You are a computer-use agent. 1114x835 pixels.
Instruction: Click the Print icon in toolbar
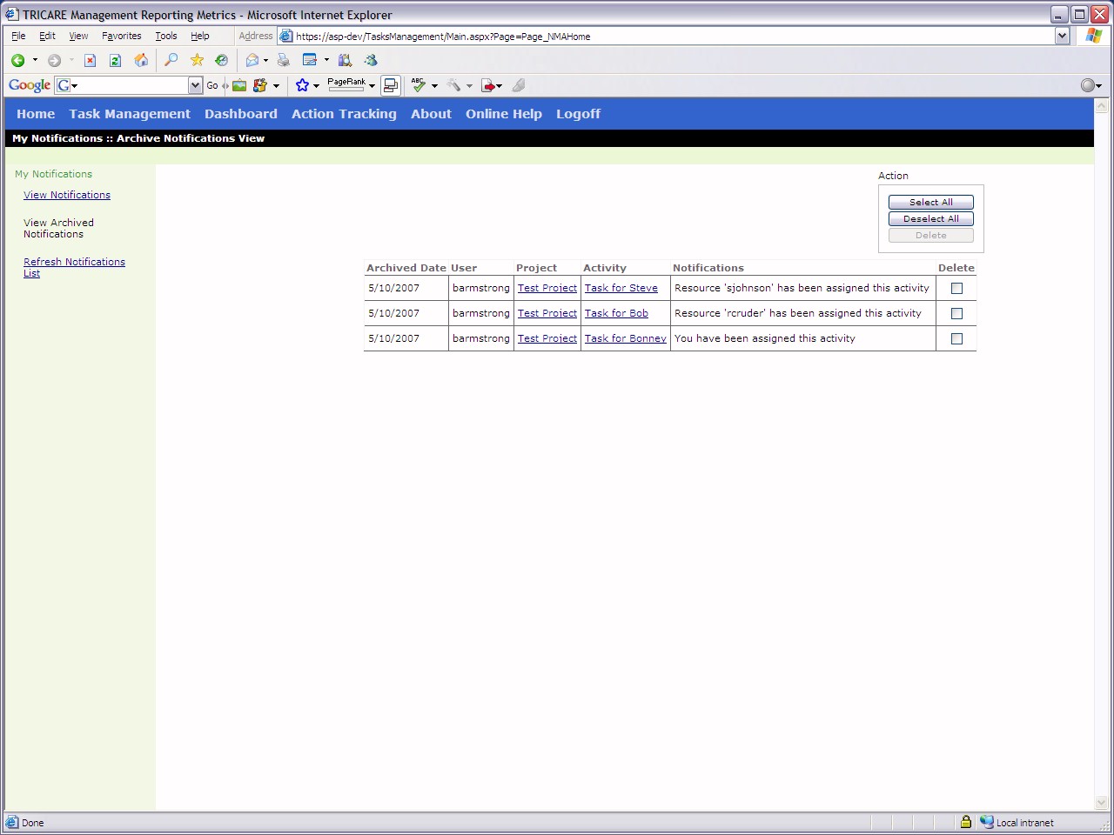(283, 60)
